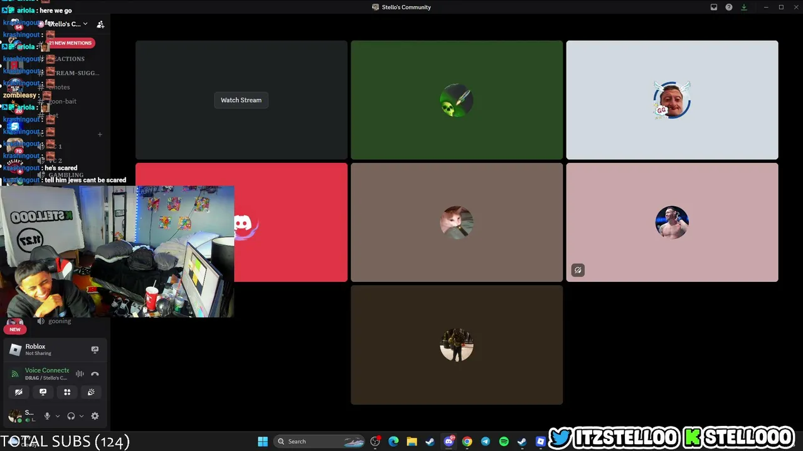
Task: Click green download update icon
Action: coord(744,7)
